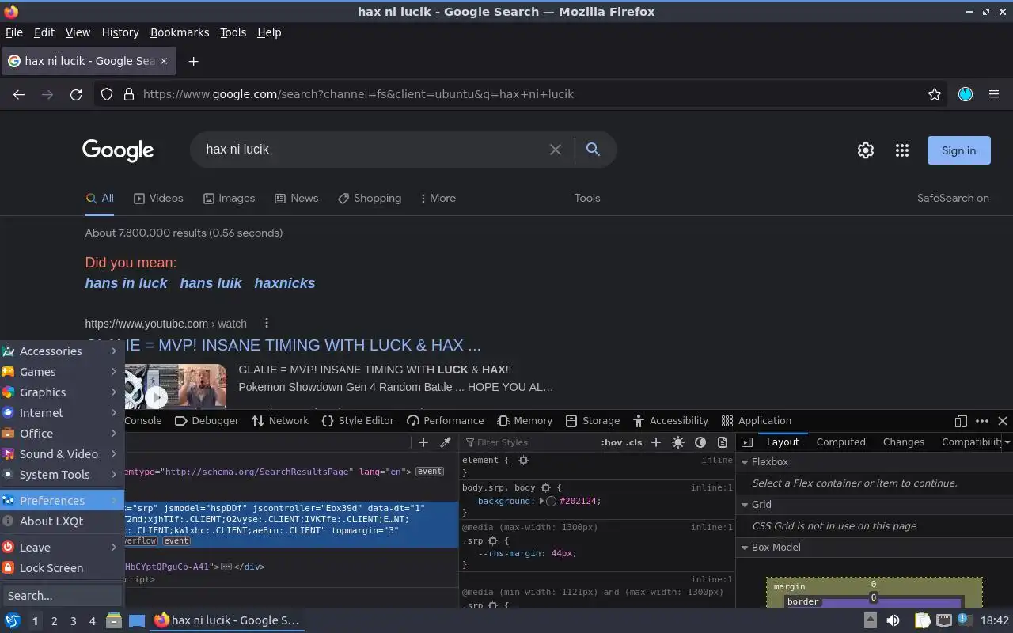Collapse the Flexbox section
Screen dimensions: 1013x633
[745, 462]
